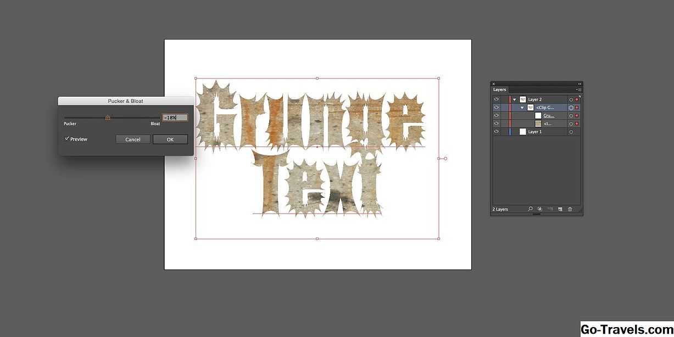Click target circle icon for Layer 2
Image resolution: width=674 pixels, height=337 pixels.
pos(571,99)
